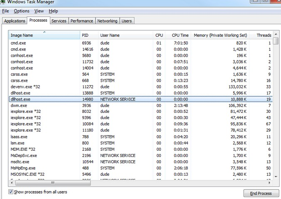Select the Processes tab
Viewport: 281px width, 199px height.
point(38,20)
